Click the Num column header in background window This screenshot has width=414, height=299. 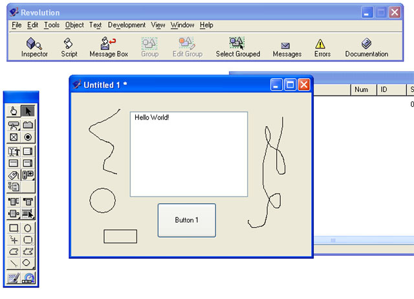tap(364, 90)
